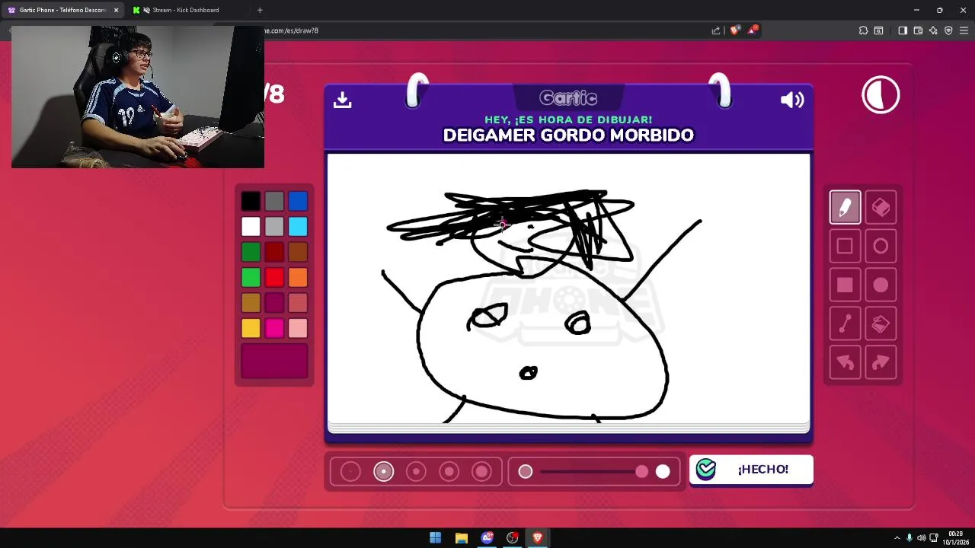The image size is (975, 548).
Task: Mute the game sound speaker icon
Action: [x=792, y=100]
